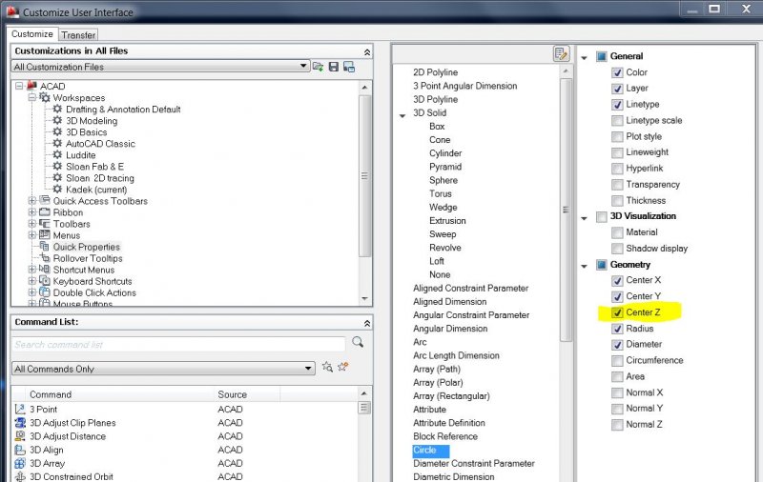The width and height of the screenshot is (763, 482).
Task: Collapse the Customizations in All Files panel
Action: (x=367, y=51)
